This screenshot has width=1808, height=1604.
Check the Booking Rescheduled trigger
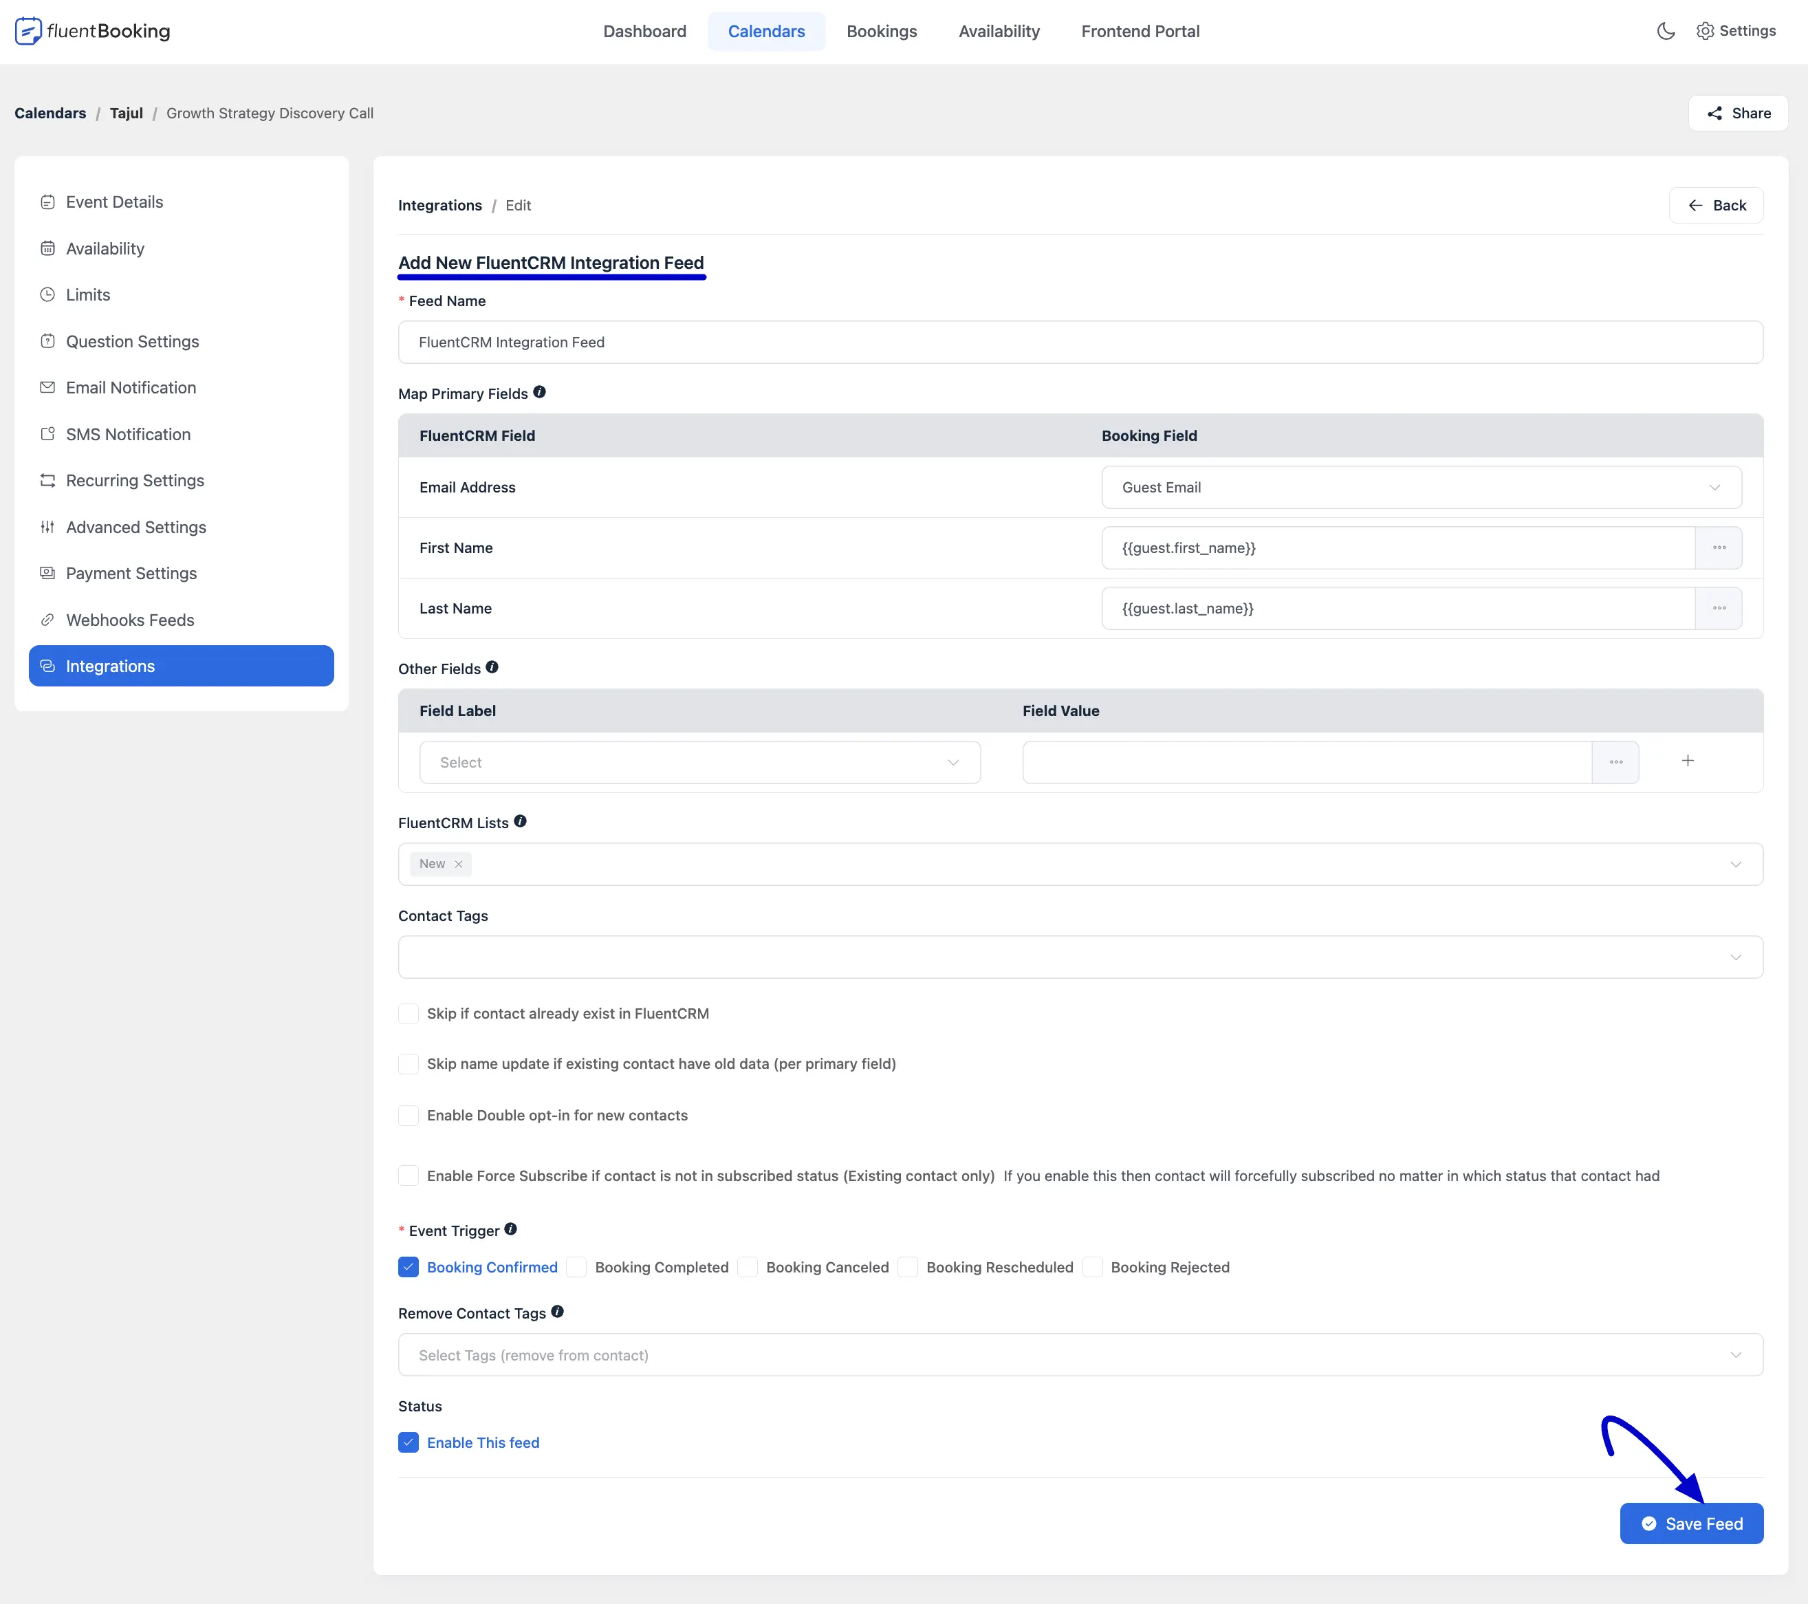[908, 1268]
